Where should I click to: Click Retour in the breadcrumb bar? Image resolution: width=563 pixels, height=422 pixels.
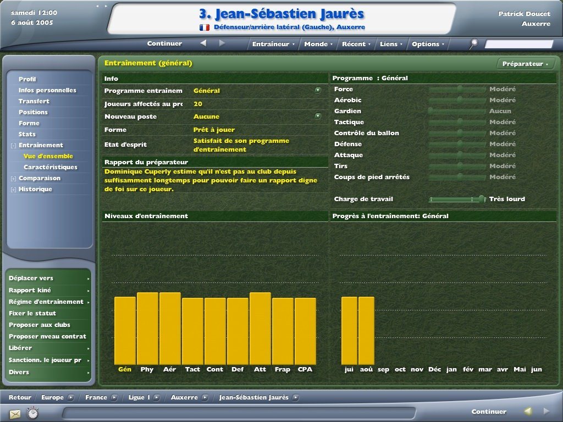pos(20,397)
